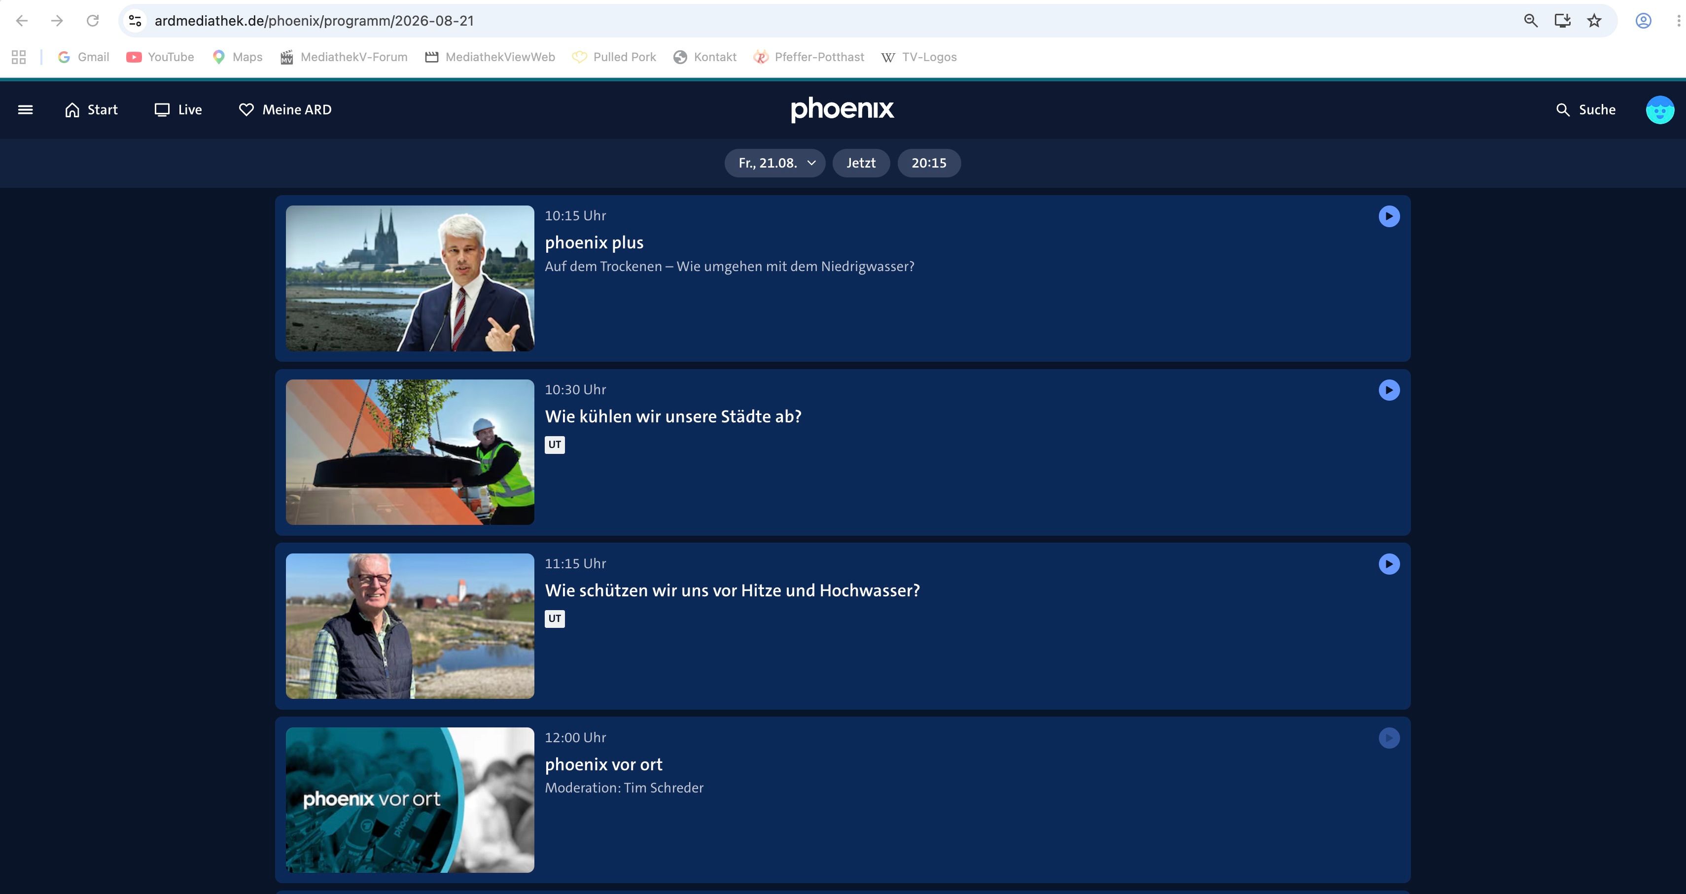
Task: Open the Suche search
Action: 1585,110
